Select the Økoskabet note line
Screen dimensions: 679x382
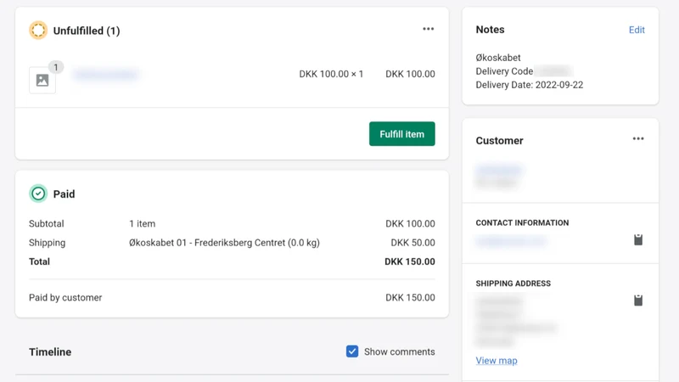click(498, 58)
